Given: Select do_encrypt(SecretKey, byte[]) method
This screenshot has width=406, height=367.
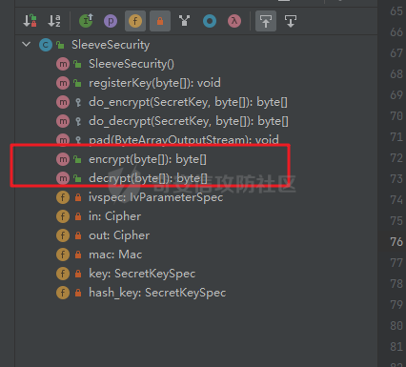Looking at the screenshot, I should tap(188, 102).
